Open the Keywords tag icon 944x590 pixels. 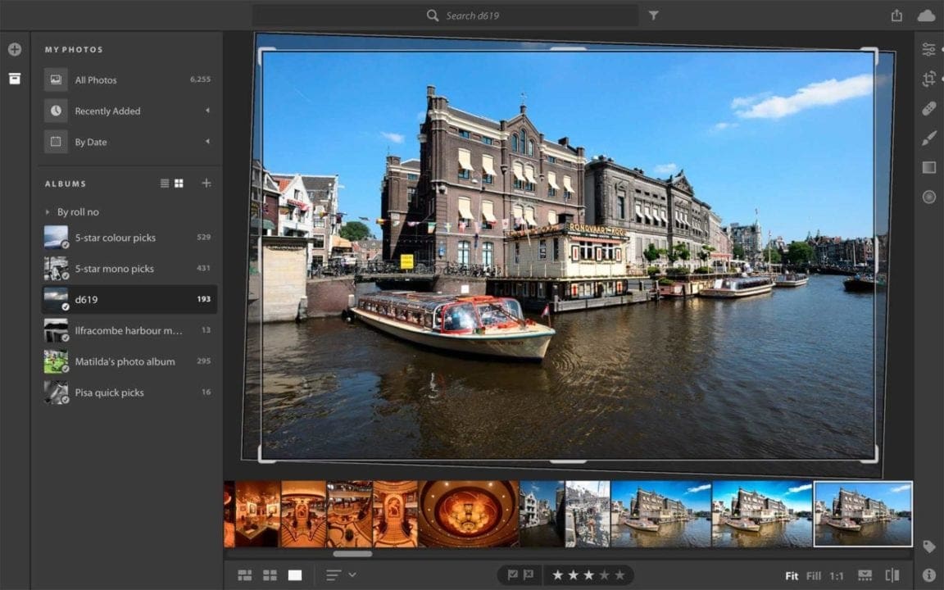929,546
